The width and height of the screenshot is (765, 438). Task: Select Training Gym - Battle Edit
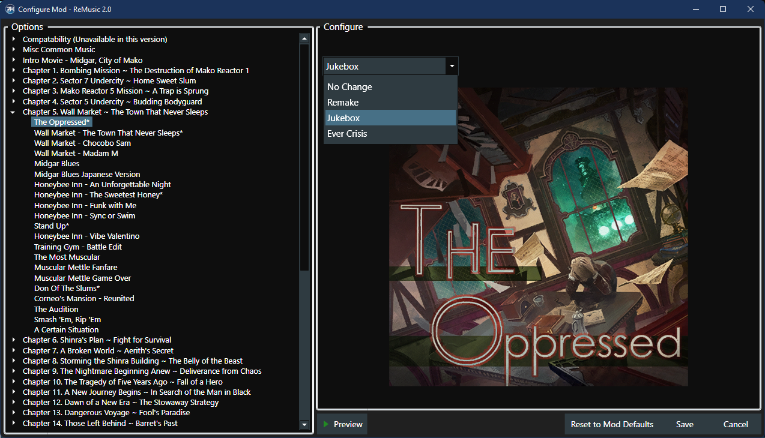[78, 247]
